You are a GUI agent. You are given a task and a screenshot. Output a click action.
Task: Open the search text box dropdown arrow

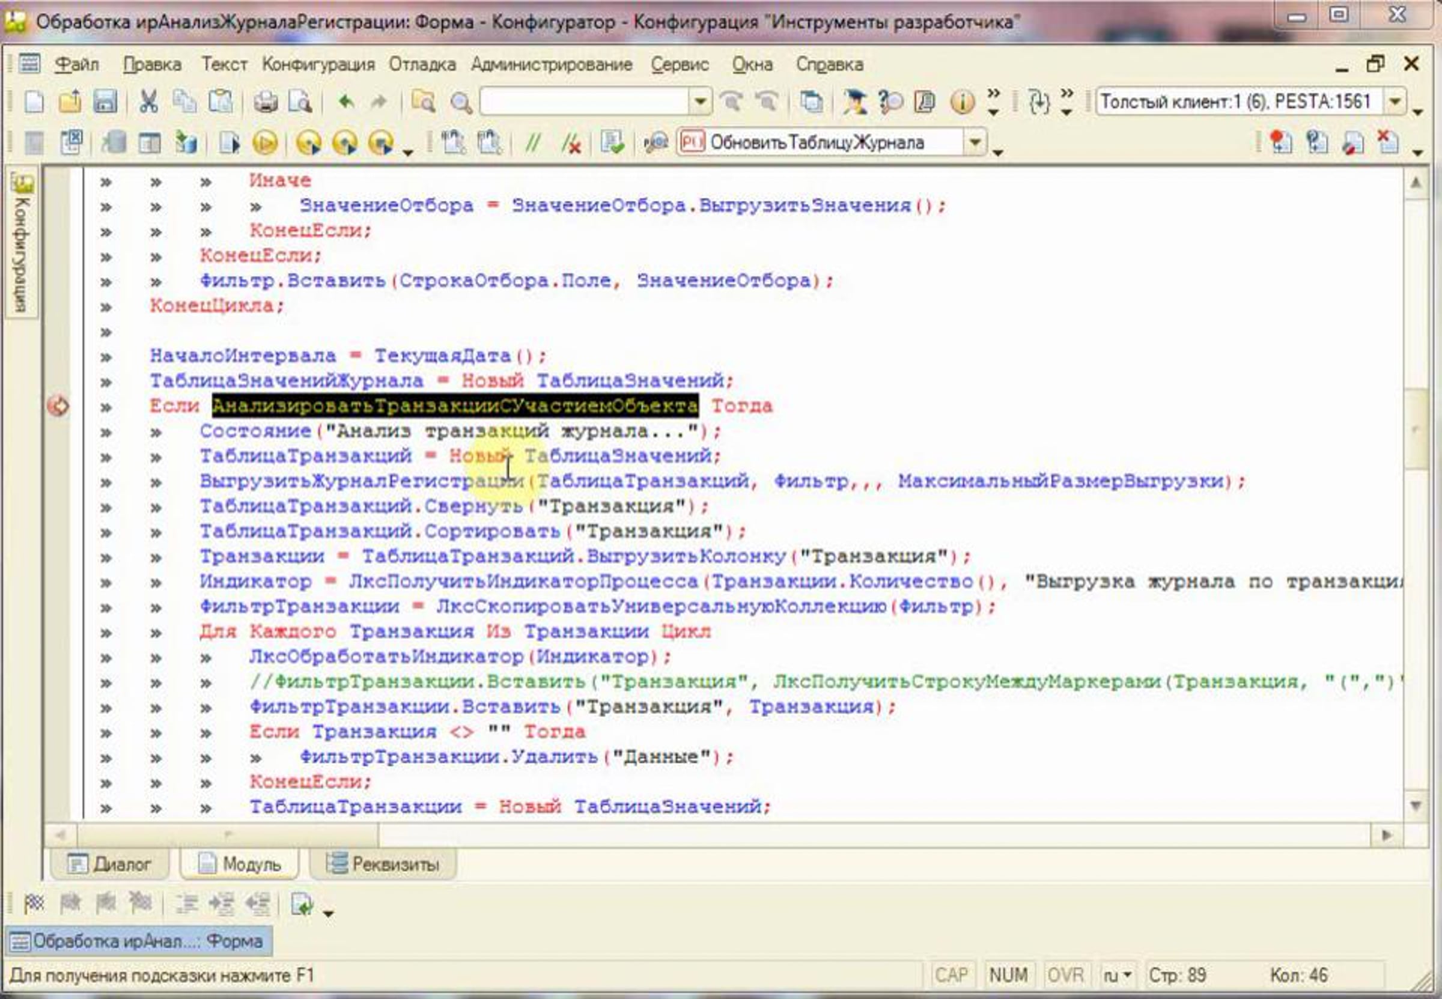tap(701, 102)
